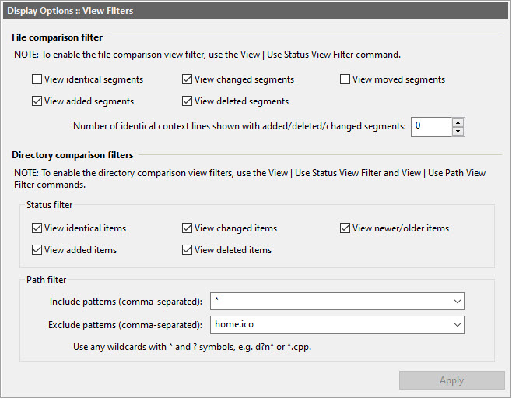Click inside Include patterns text box

click(x=327, y=302)
